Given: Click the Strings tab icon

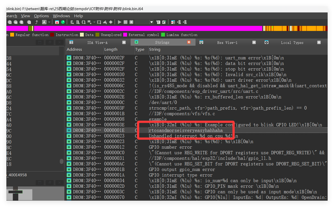Looking at the screenshot, I should tap(137, 42).
